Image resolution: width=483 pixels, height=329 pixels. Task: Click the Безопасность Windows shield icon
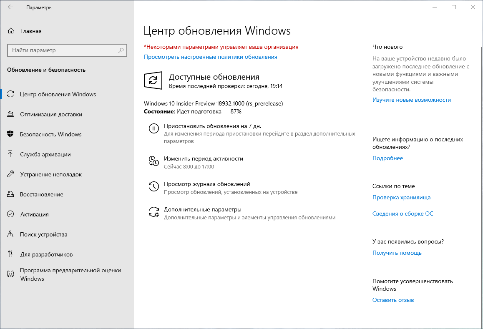[10, 134]
